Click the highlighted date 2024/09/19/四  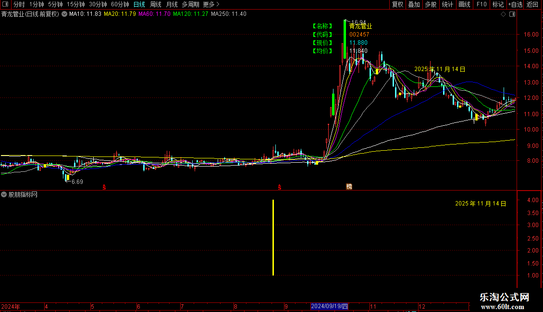click(x=329, y=306)
